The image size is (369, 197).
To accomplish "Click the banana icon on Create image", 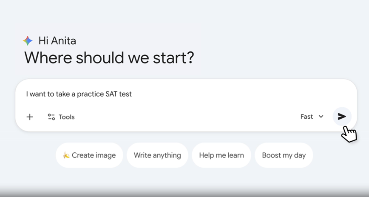I will (x=66, y=155).
